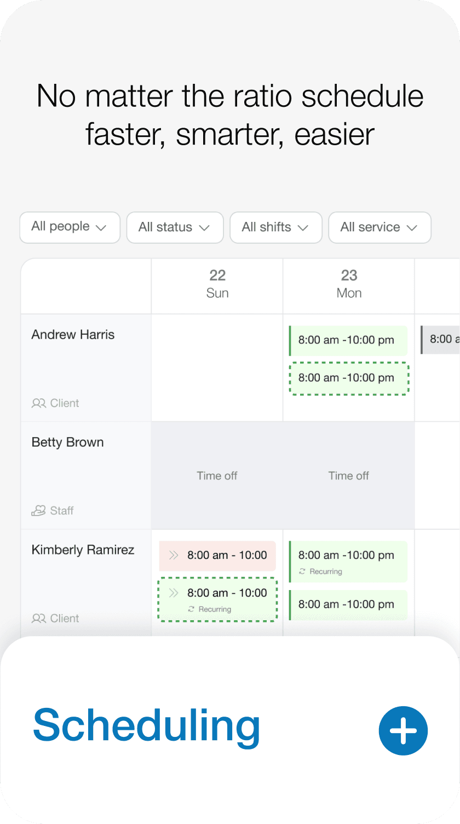Click the blue plus icon beside Scheduling

pos(403,731)
